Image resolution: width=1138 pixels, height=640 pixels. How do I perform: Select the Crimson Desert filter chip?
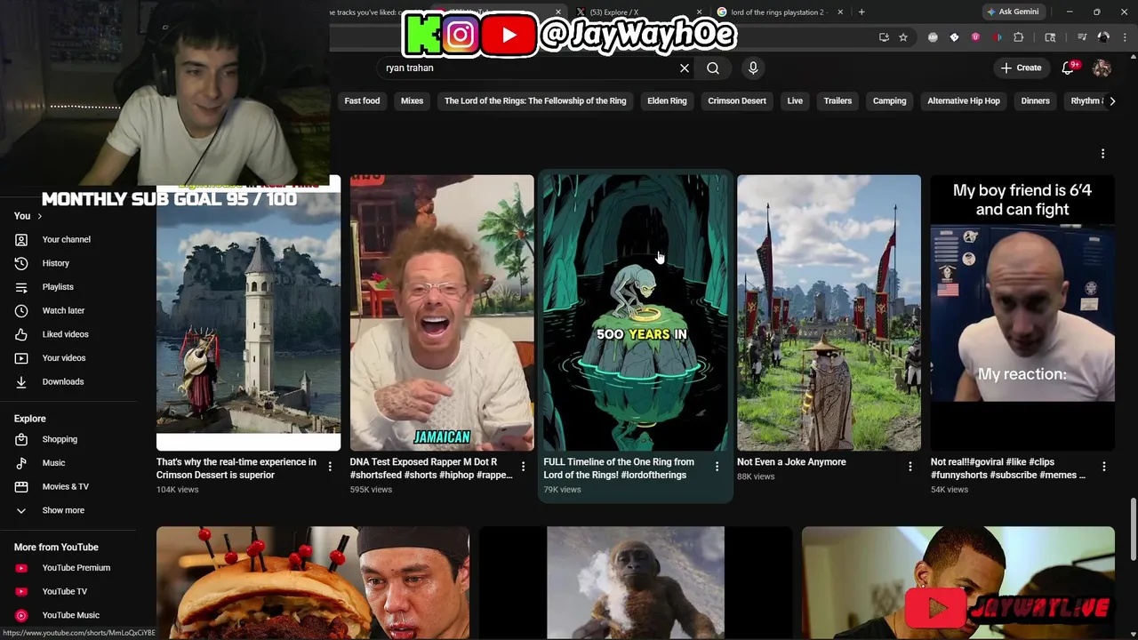click(737, 100)
